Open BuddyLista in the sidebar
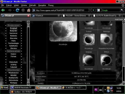The height and width of the screenshot is (94, 125). (13, 78)
